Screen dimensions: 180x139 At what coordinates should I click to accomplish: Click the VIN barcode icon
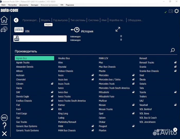19,29
